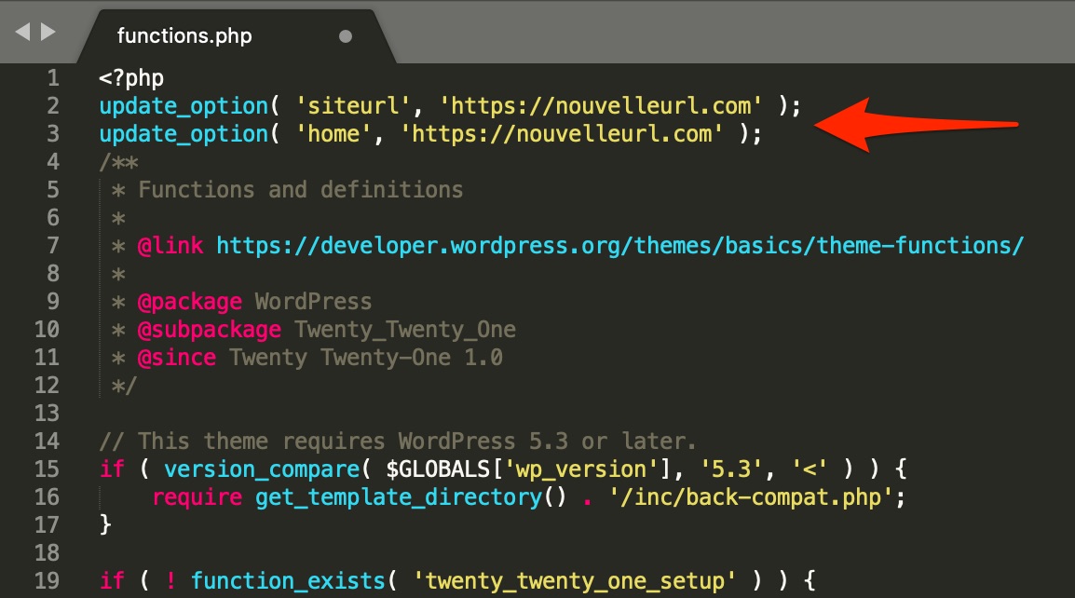
Task: Click line number 3 in the gutter
Action: [x=53, y=134]
